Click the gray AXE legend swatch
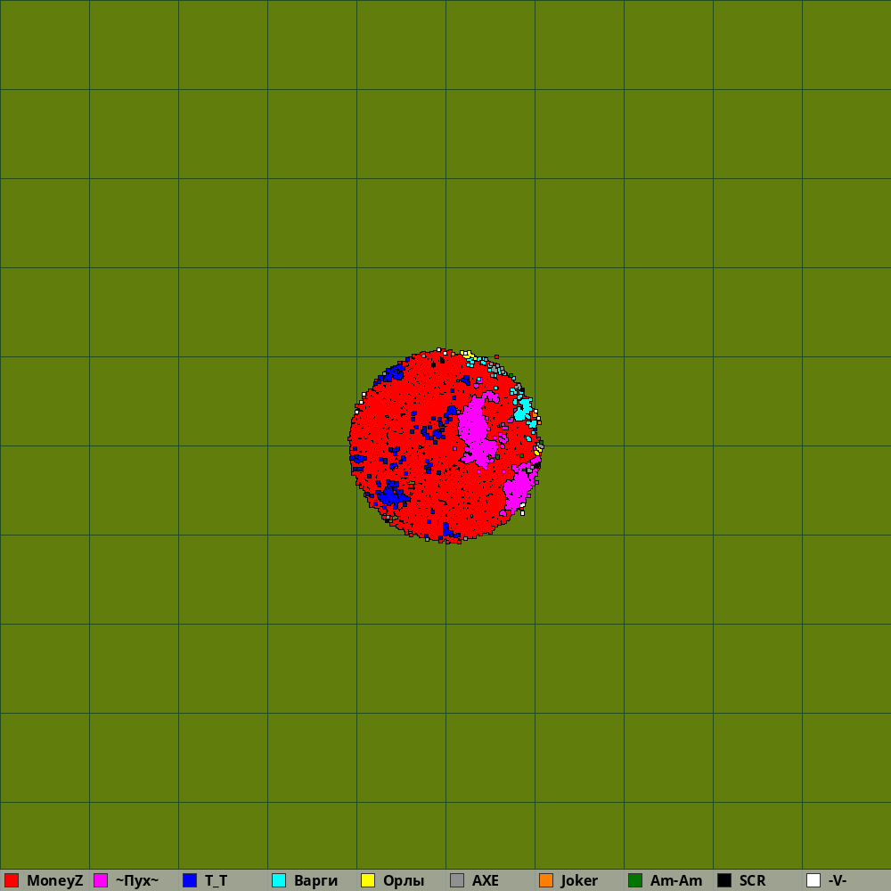 pos(457,880)
